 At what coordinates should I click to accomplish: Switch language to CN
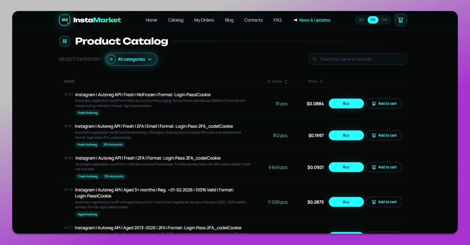pos(384,20)
